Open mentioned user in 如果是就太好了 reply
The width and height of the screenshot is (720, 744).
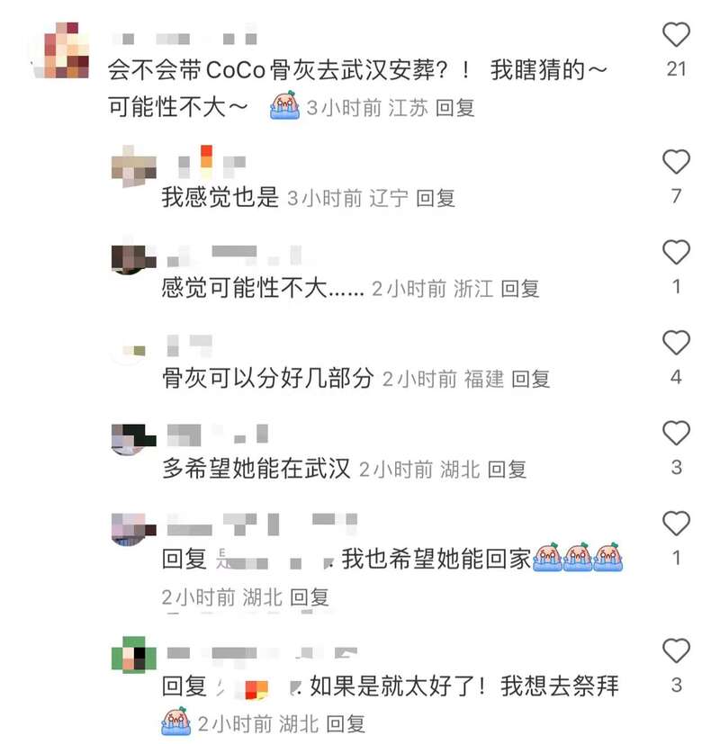coord(257,686)
